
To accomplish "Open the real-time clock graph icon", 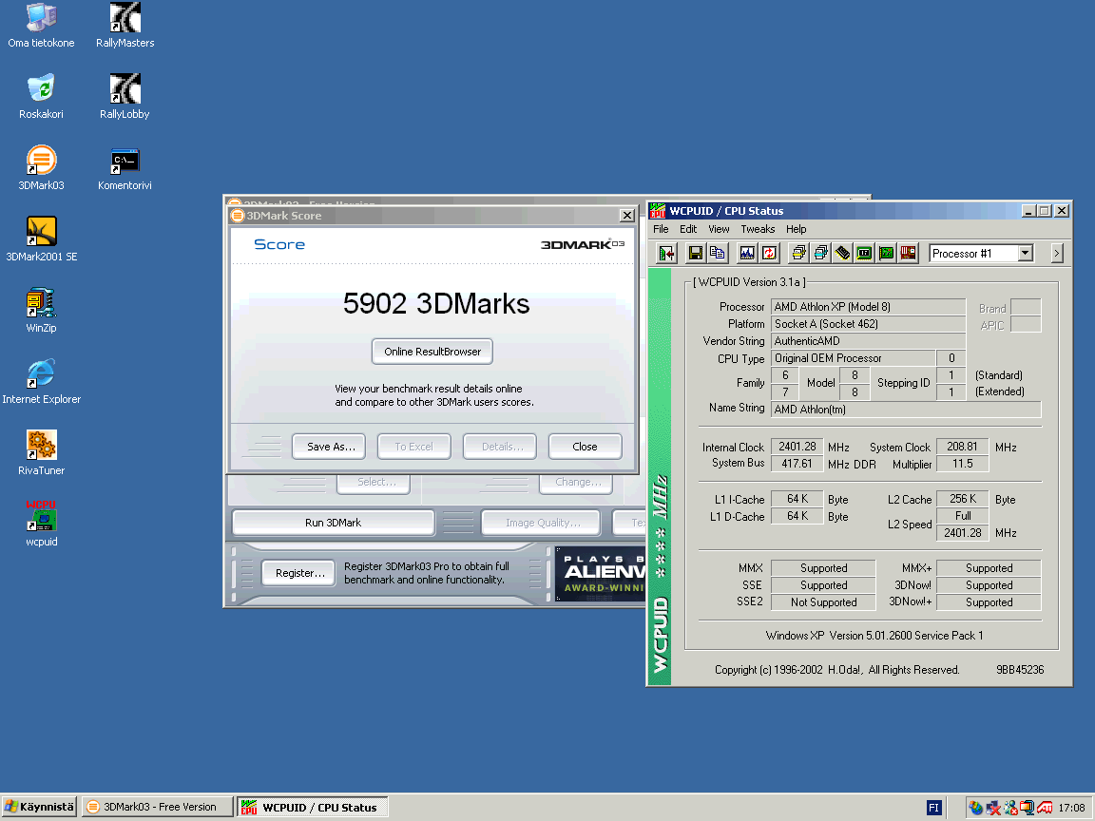I will click(746, 253).
